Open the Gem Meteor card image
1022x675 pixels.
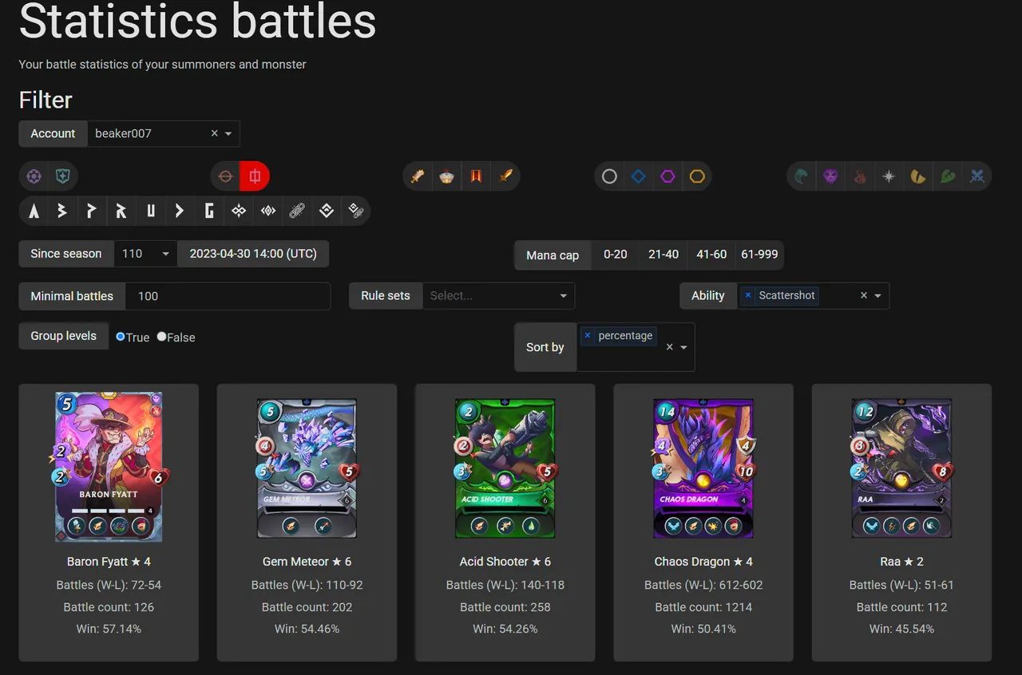[307, 469]
